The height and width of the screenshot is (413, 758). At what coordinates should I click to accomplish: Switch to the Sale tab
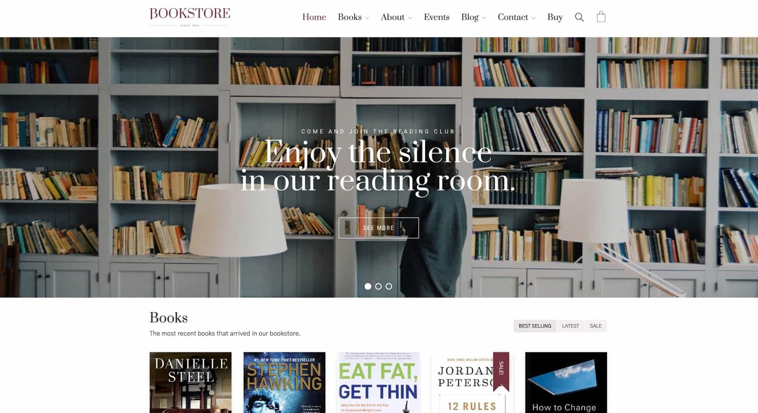click(x=596, y=326)
